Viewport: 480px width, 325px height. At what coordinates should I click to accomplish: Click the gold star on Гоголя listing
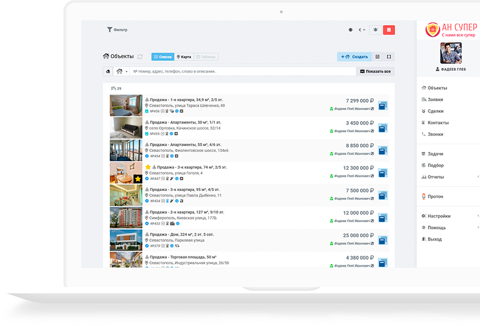click(148, 167)
